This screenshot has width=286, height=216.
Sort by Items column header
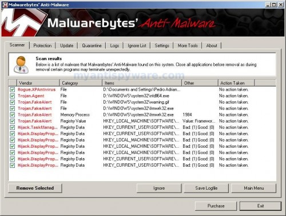142,83
